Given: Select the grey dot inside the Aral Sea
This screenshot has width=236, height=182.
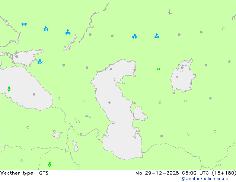Looking at the screenshot, I should click(182, 68).
